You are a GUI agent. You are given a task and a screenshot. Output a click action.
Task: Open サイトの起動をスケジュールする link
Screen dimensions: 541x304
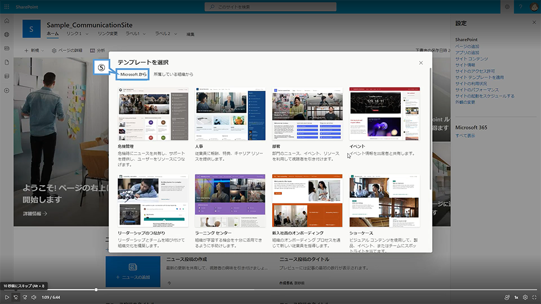[x=485, y=96]
